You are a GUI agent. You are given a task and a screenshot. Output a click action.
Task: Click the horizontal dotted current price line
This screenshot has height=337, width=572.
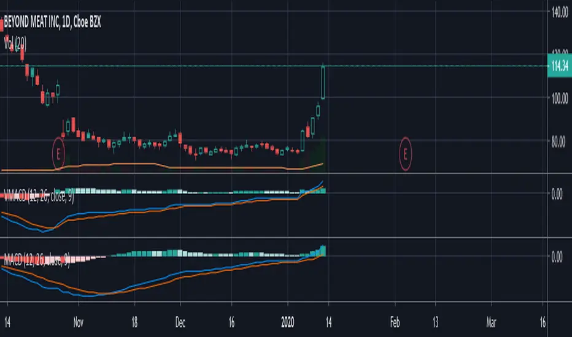[274, 66]
